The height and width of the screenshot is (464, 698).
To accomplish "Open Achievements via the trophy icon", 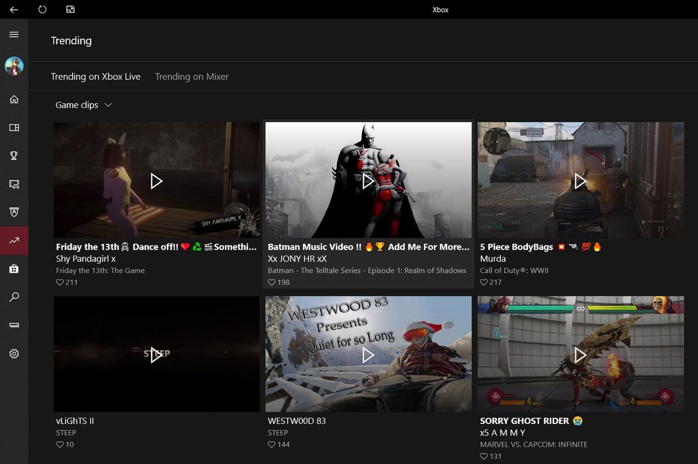I will (14, 155).
